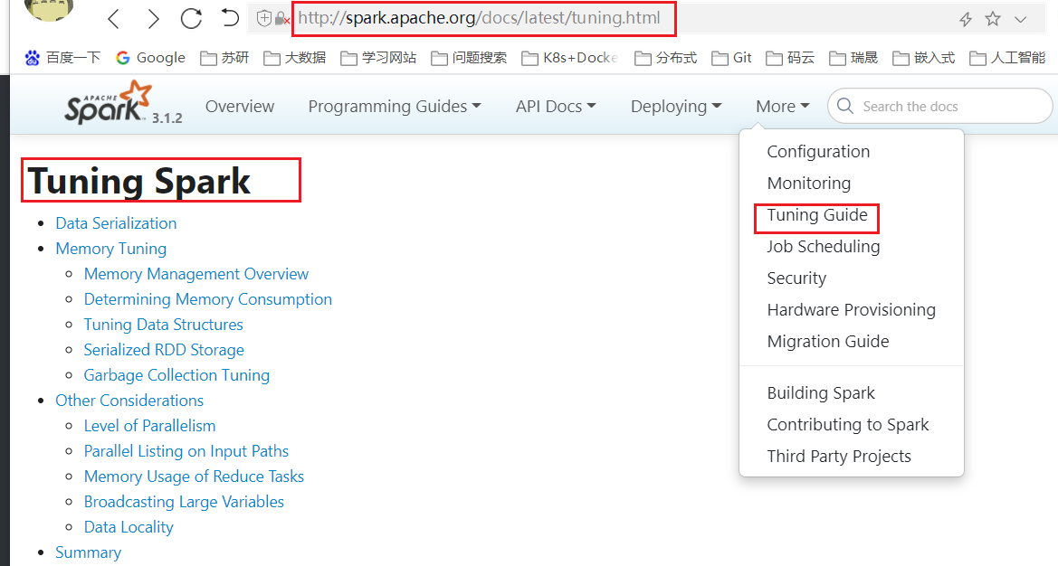This screenshot has height=566, width=1058.
Task: Expand the Deploying dropdown
Action: click(x=676, y=107)
